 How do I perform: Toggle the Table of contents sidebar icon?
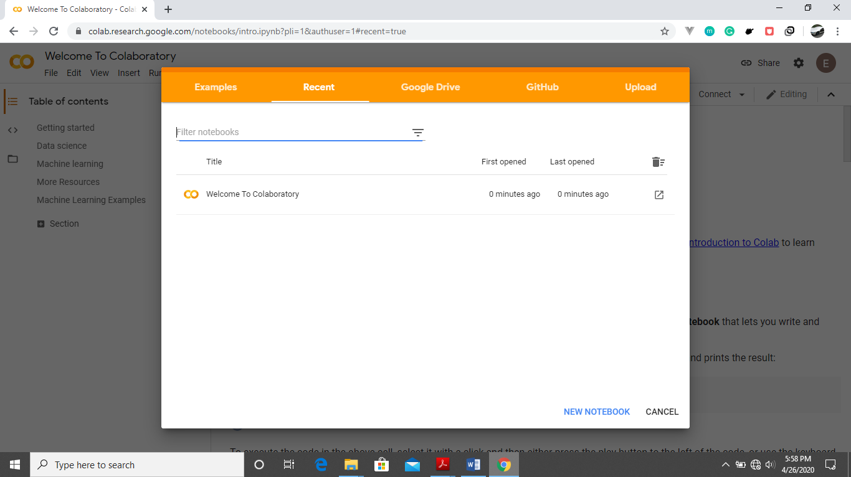(x=12, y=101)
